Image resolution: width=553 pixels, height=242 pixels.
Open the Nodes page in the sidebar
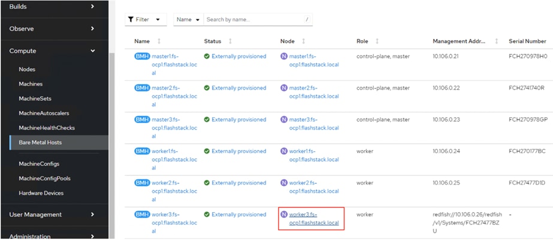(x=27, y=69)
